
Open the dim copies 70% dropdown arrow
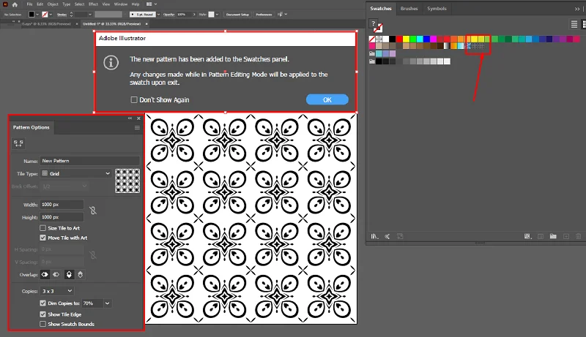point(107,303)
